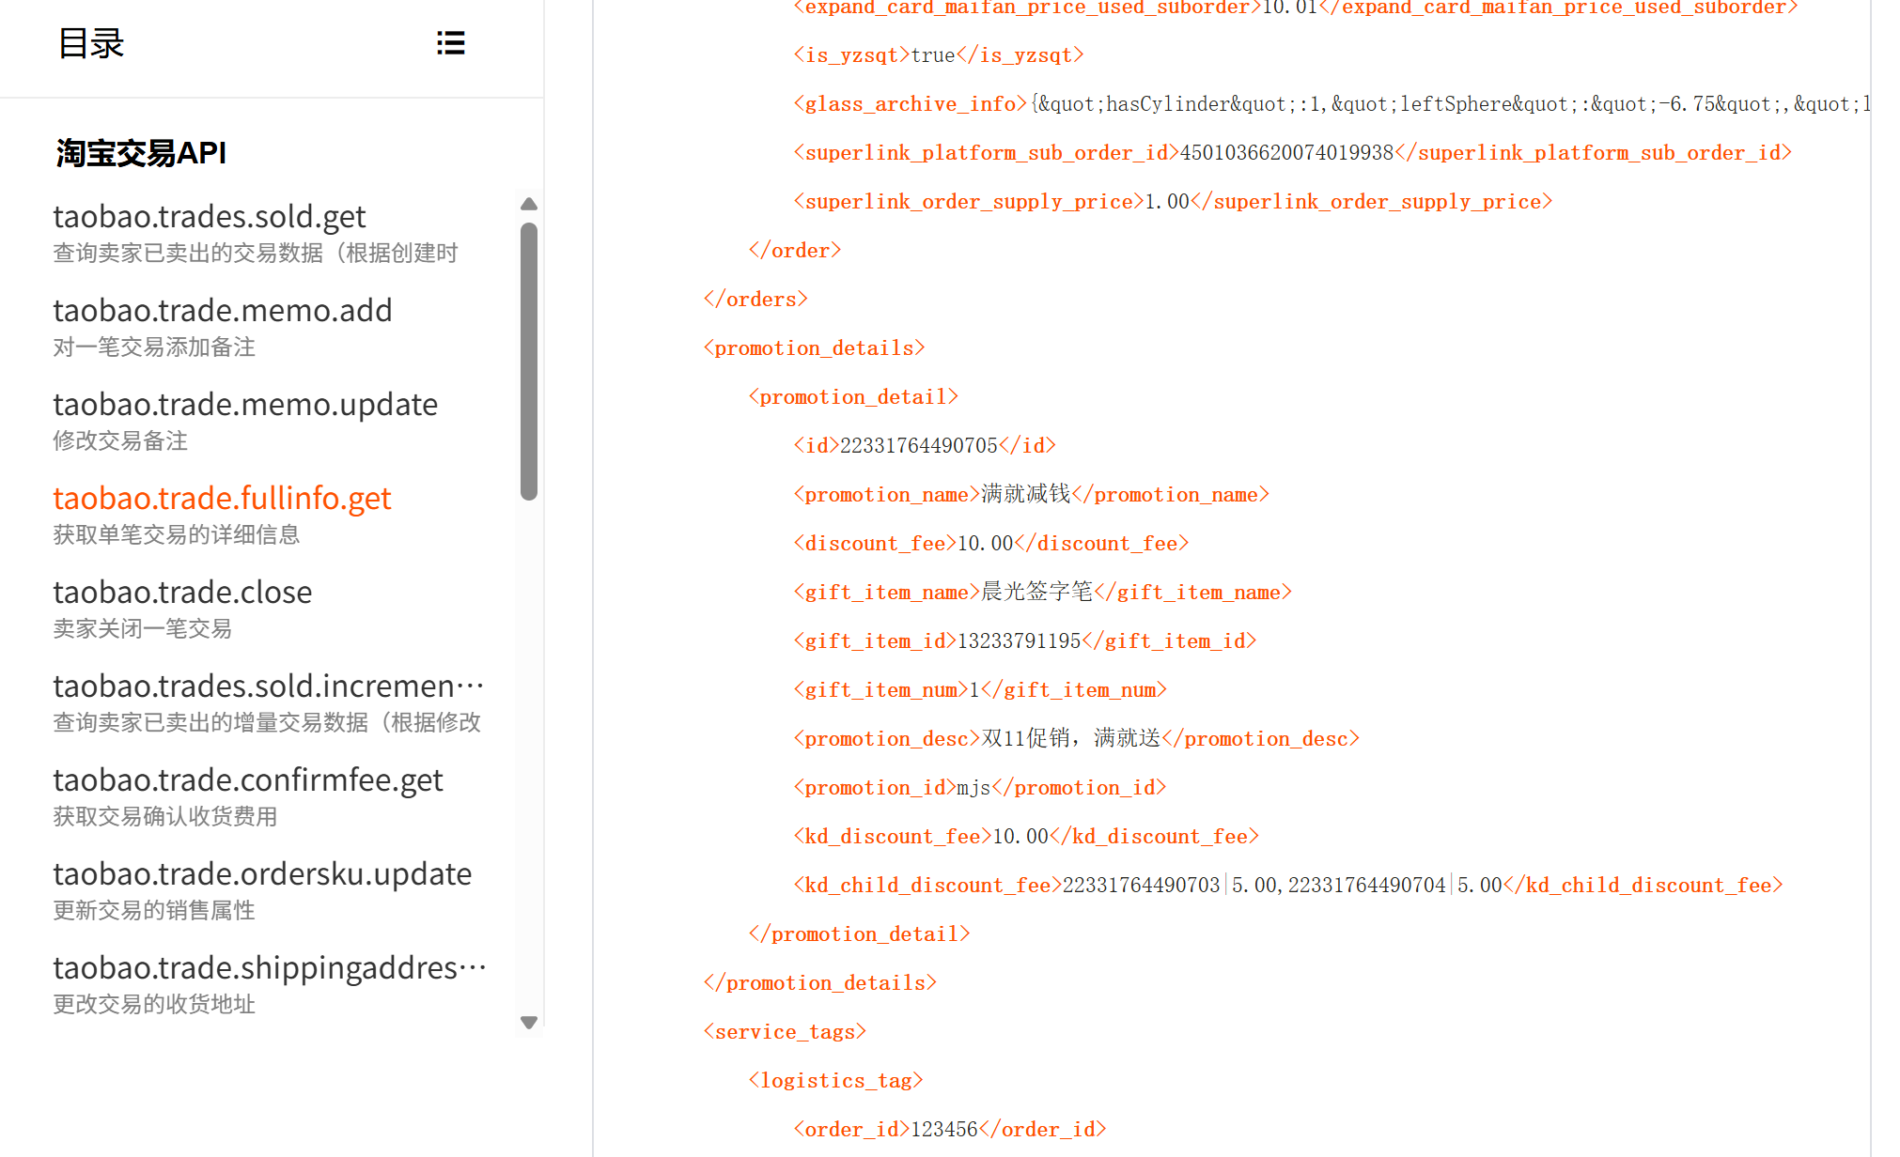Open taobao.trades.sold.get API entry
Screen dimensions: 1900x1157
[x=209, y=217]
